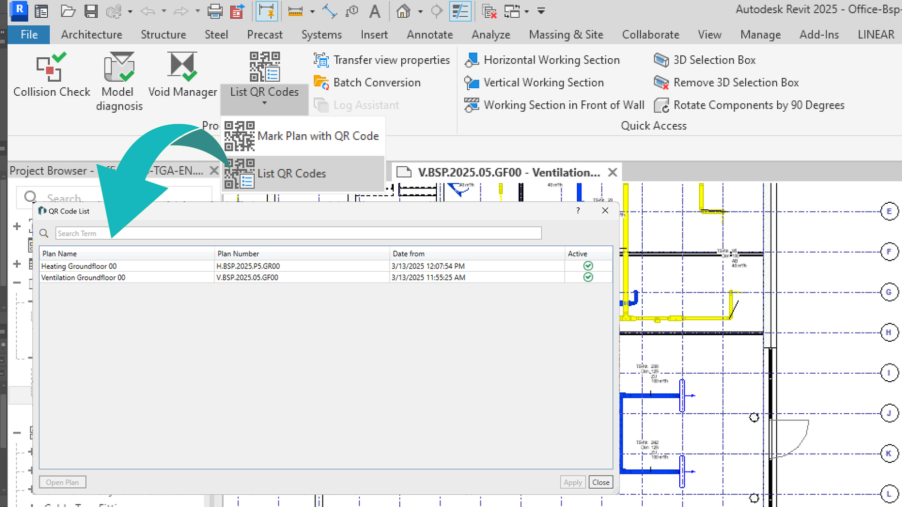
Task: Create Horizontal Working Section
Action: pyautogui.click(x=542, y=60)
